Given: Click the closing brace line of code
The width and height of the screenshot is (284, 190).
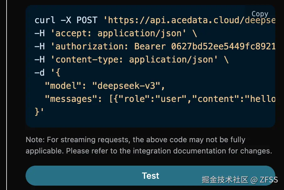Looking at the screenshot, I should point(39,112).
